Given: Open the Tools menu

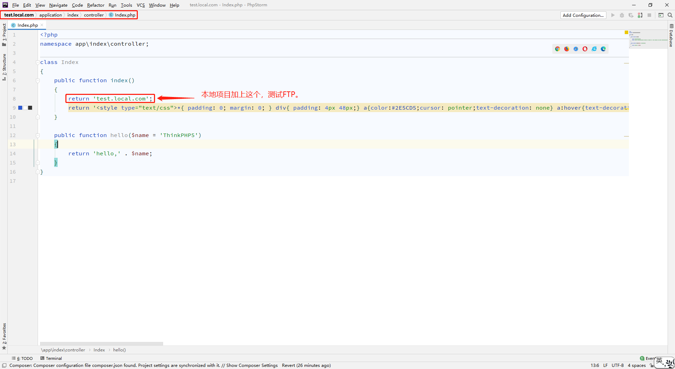Looking at the screenshot, I should [127, 5].
